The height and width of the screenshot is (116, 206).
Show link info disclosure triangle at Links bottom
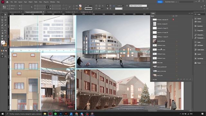(x=152, y=80)
